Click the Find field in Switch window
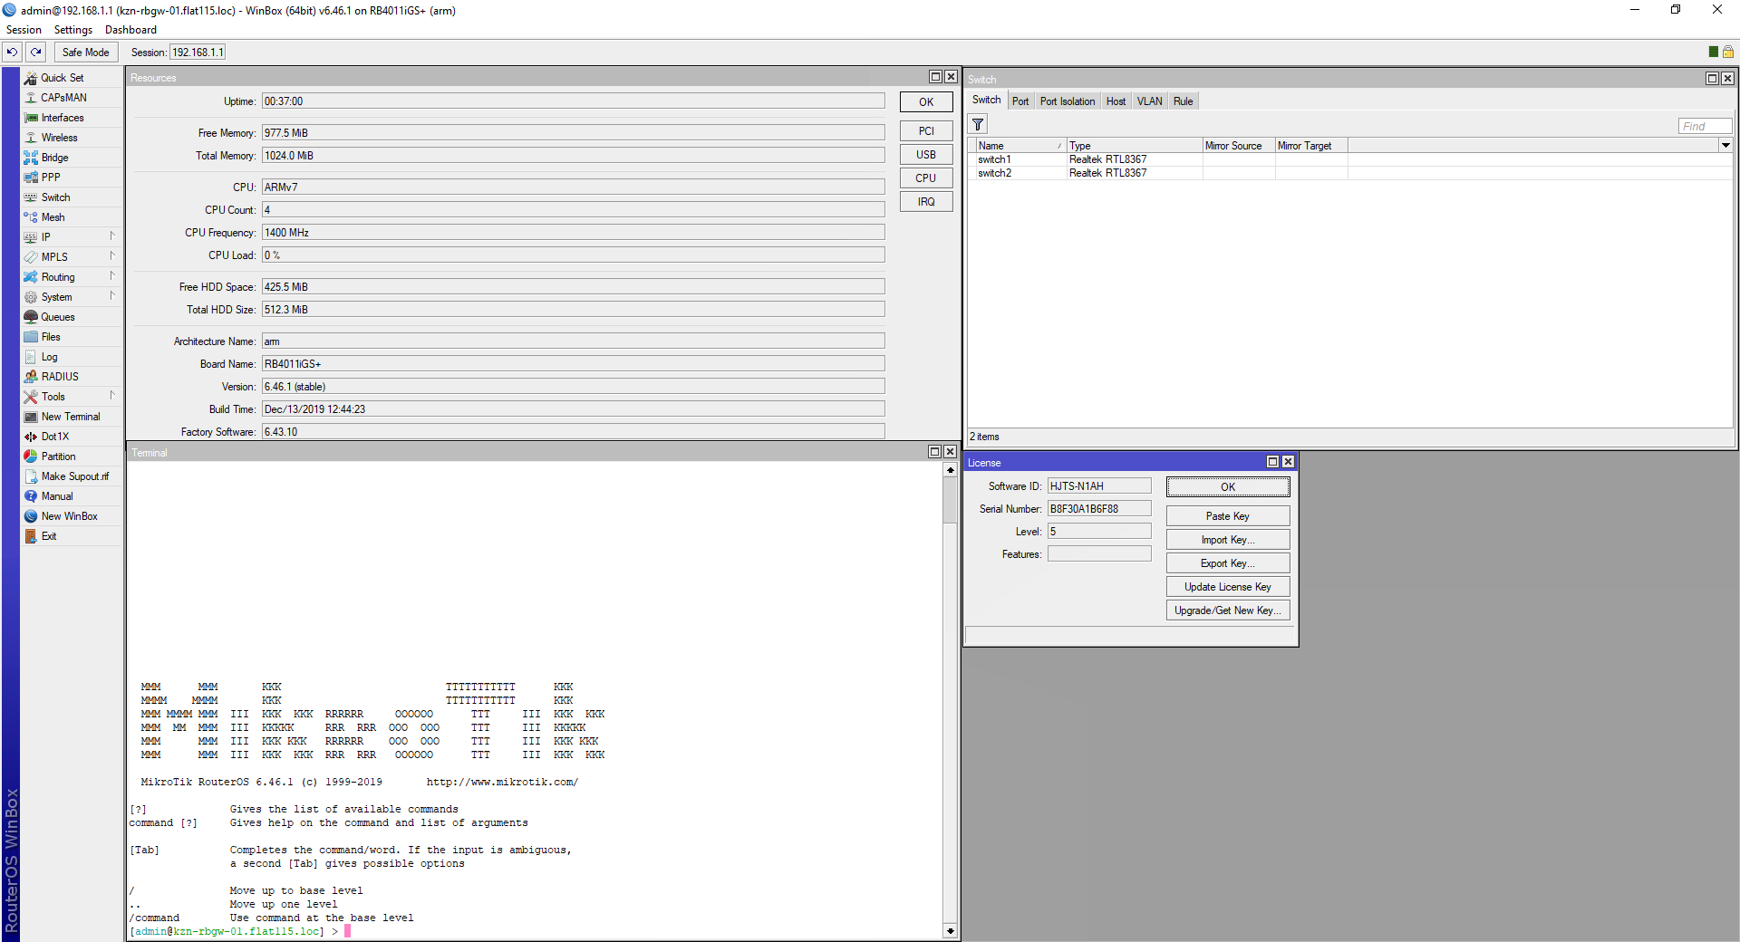 (1705, 126)
